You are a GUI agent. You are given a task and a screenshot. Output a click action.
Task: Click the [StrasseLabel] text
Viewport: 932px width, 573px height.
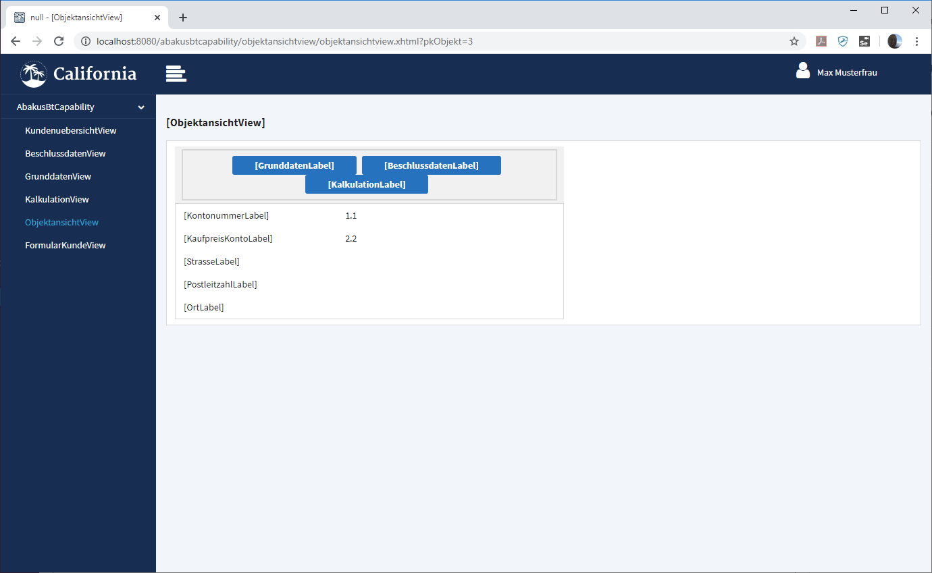pos(211,261)
